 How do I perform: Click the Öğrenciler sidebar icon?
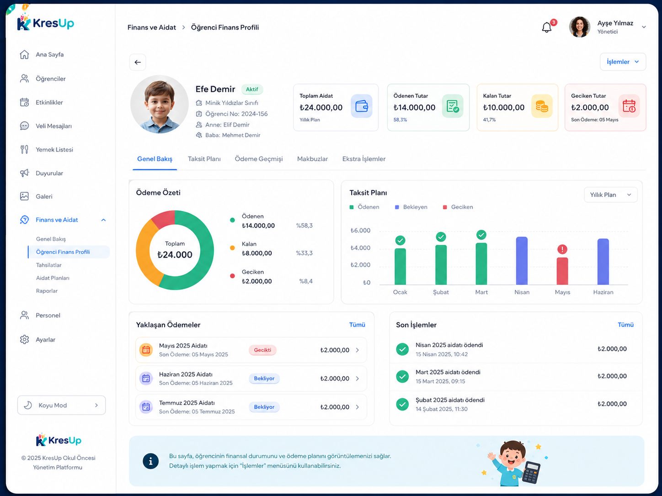(24, 79)
